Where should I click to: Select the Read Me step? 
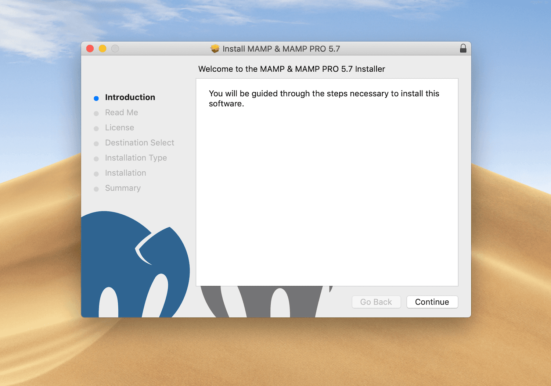coord(122,112)
